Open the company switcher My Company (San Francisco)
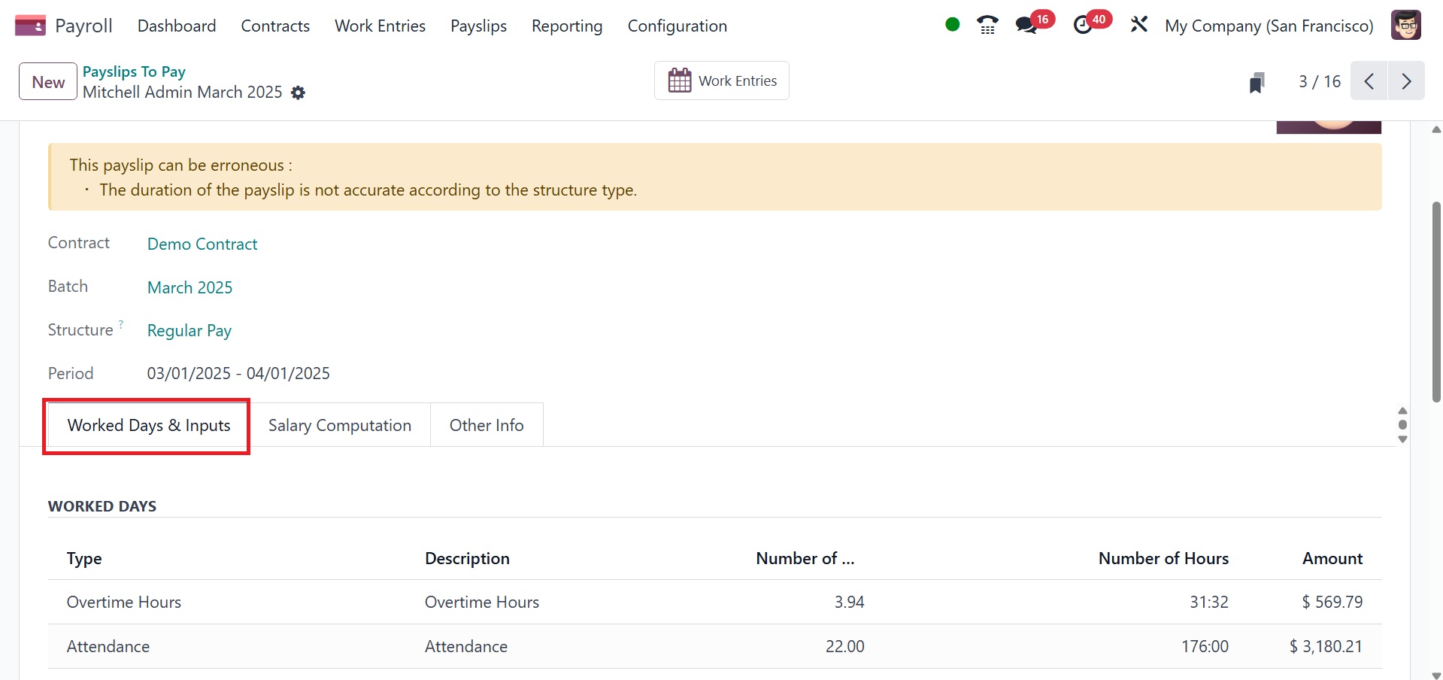 coord(1269,26)
